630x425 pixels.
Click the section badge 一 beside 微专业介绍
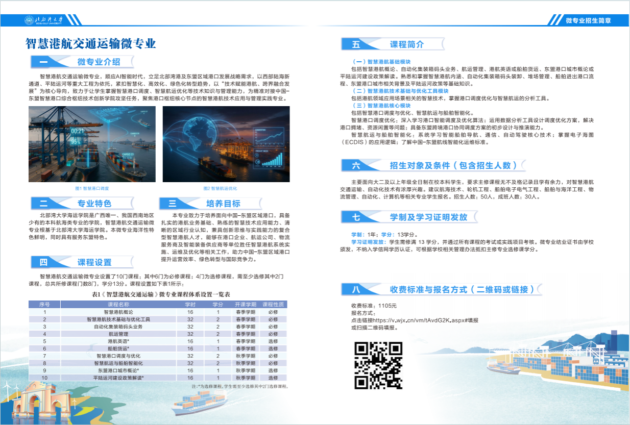tap(44, 62)
